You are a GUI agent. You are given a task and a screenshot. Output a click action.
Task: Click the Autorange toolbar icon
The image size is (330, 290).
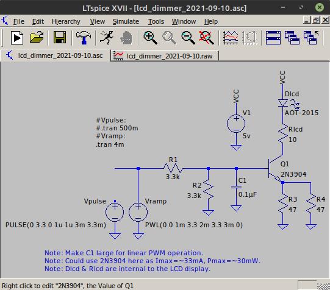click(250, 38)
